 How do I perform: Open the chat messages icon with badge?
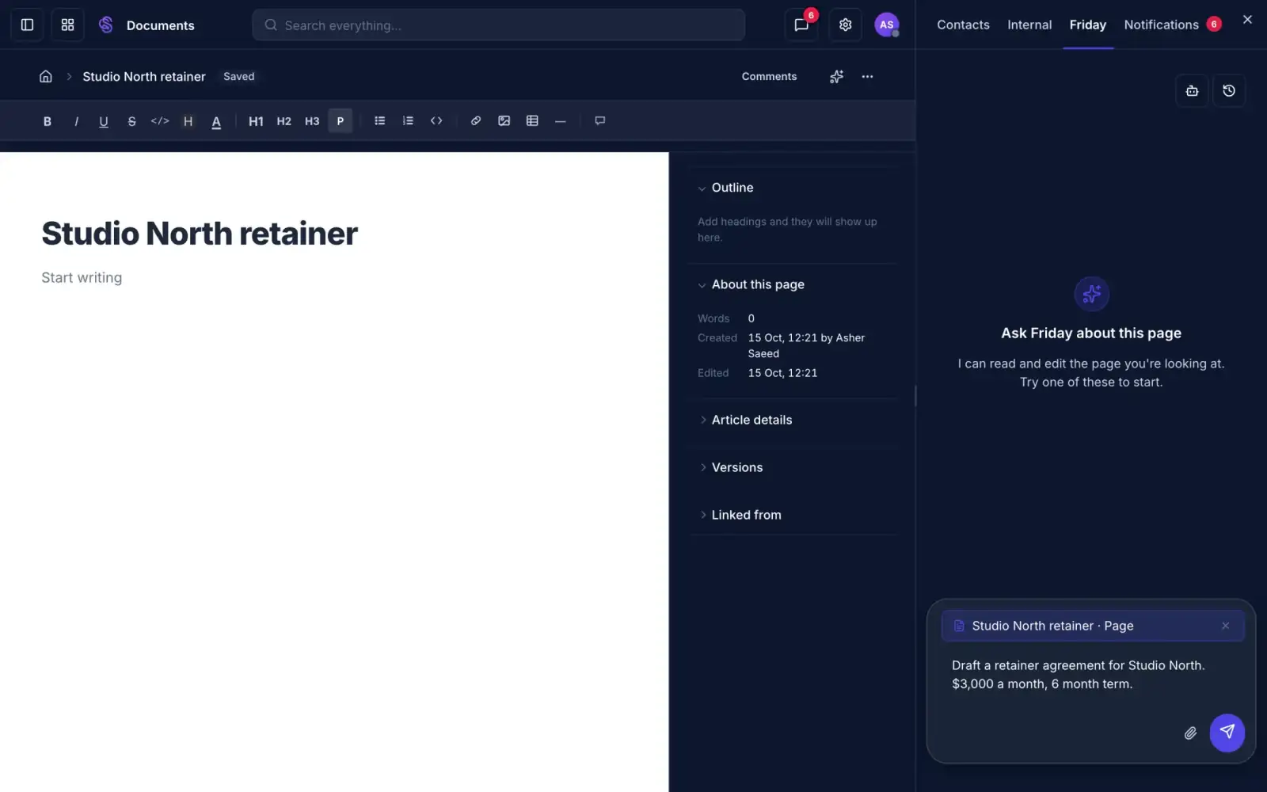[801, 25]
